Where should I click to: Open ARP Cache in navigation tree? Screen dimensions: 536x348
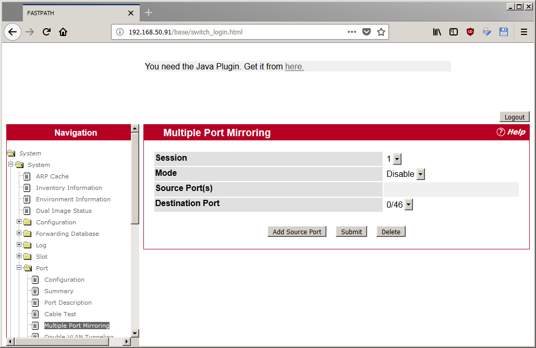tap(52, 176)
